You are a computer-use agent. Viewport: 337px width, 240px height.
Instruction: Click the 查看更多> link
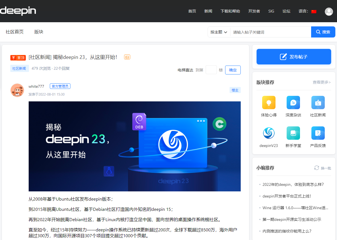[322, 82]
